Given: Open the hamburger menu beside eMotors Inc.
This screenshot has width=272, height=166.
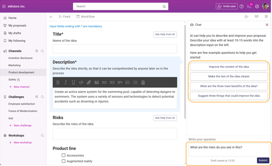Looking at the screenshot, I should click(x=4, y=6).
